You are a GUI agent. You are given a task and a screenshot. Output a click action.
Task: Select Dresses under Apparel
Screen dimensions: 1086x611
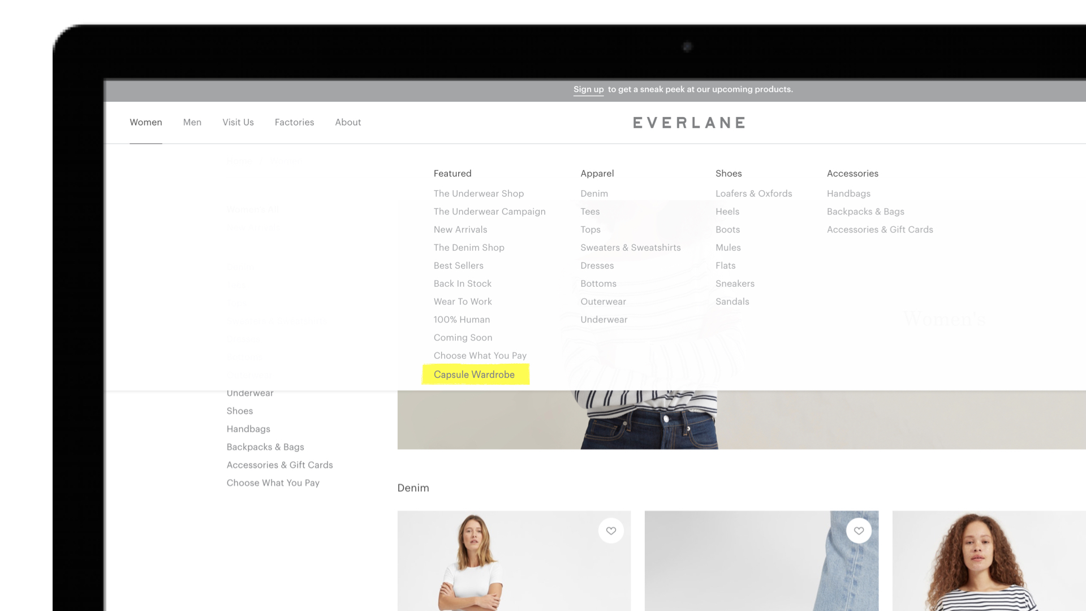(x=597, y=266)
